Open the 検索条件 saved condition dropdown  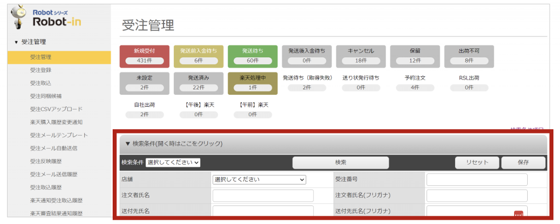(173, 162)
